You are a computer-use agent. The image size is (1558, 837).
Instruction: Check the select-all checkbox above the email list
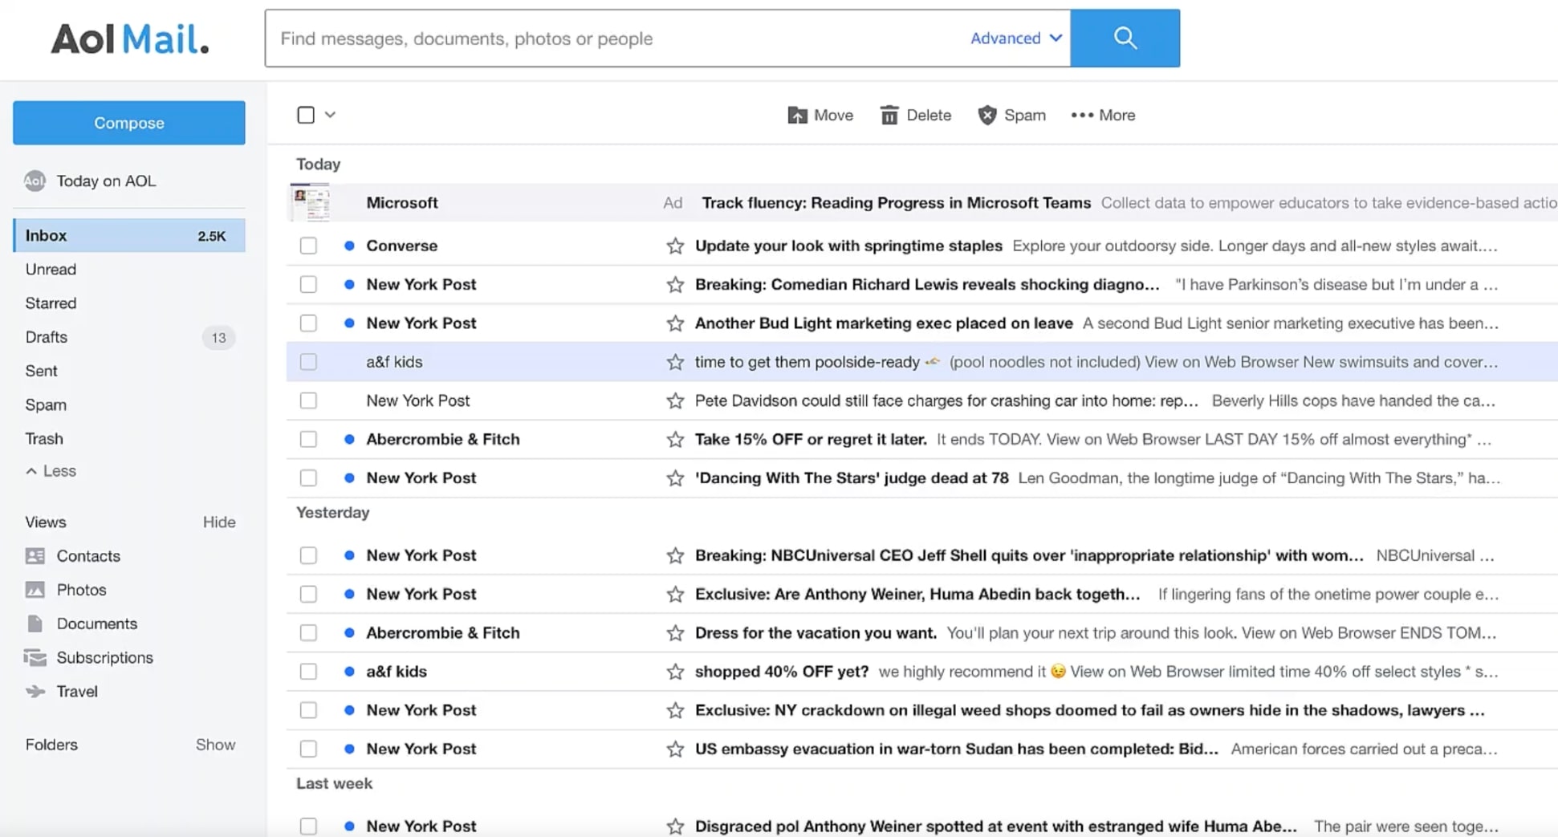pos(305,115)
